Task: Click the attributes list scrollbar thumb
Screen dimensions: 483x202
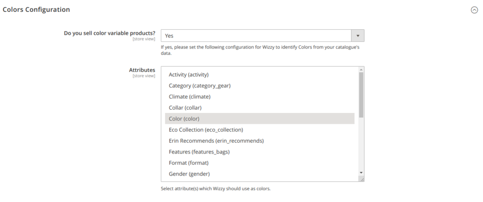Action: (361, 95)
